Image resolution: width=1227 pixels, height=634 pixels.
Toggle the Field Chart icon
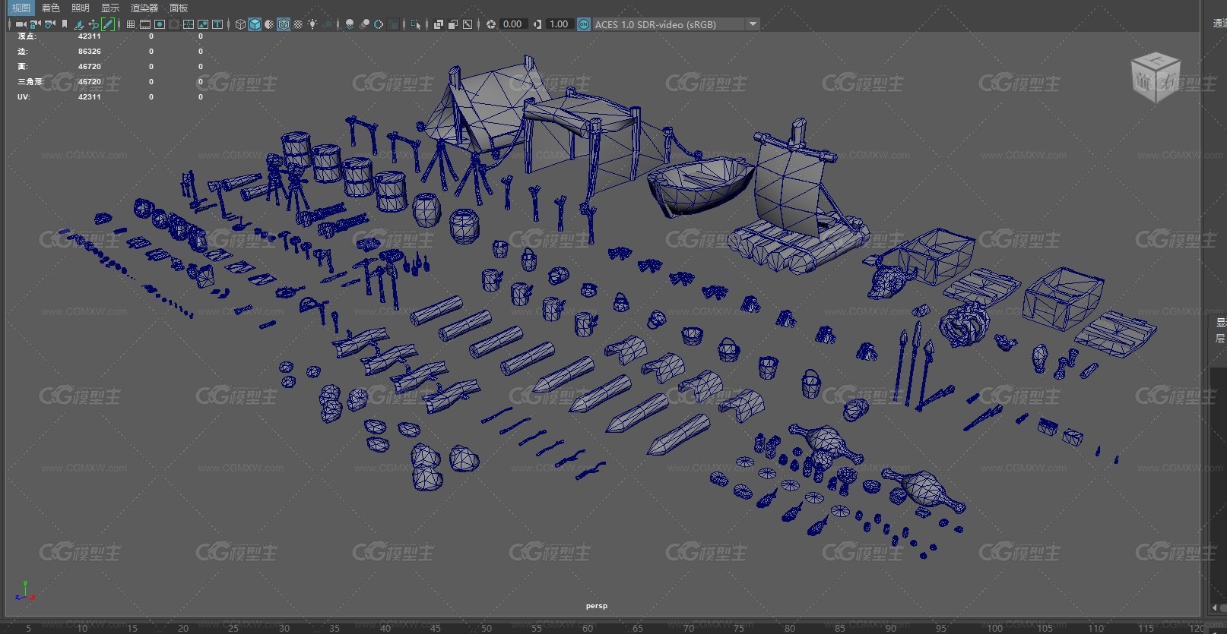[189, 24]
